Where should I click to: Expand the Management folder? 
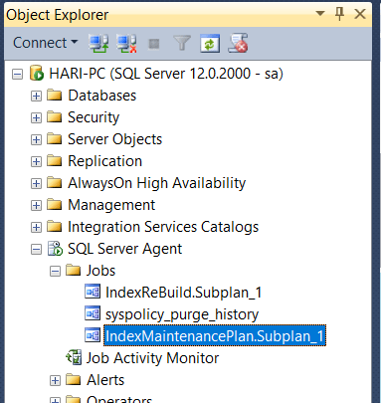[36, 205]
